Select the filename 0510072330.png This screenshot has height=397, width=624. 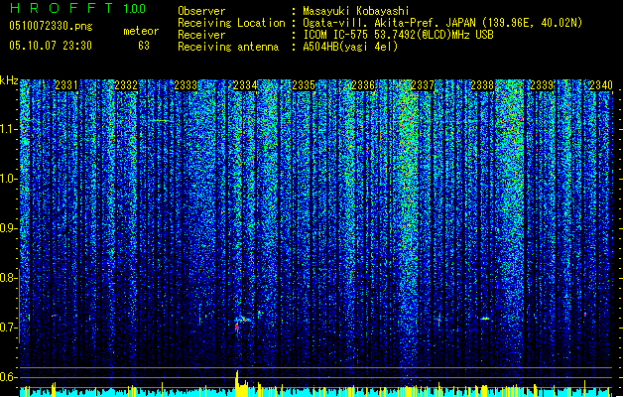click(x=51, y=26)
